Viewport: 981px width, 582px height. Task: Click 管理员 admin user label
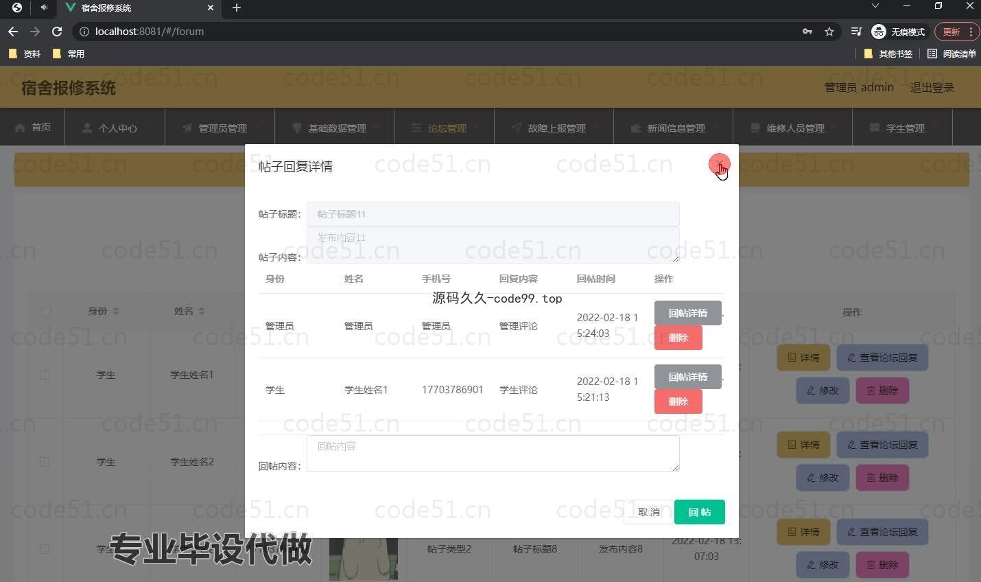pyautogui.click(x=859, y=87)
